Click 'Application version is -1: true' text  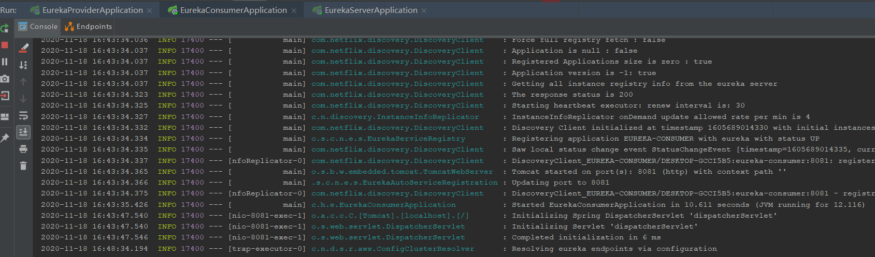click(x=584, y=73)
